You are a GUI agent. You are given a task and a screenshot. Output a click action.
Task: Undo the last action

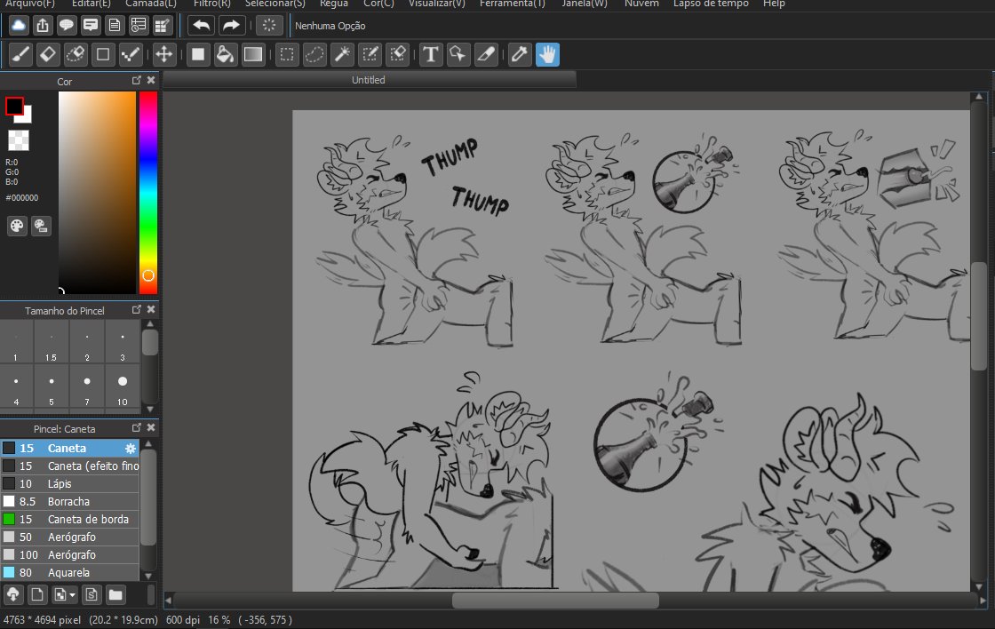(201, 26)
